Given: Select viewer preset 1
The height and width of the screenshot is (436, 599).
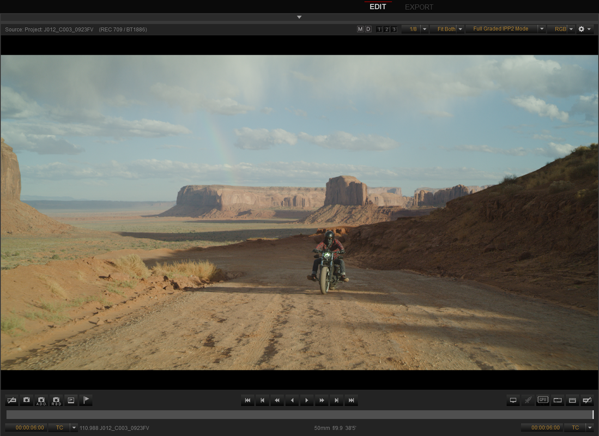Looking at the screenshot, I should [x=379, y=29].
